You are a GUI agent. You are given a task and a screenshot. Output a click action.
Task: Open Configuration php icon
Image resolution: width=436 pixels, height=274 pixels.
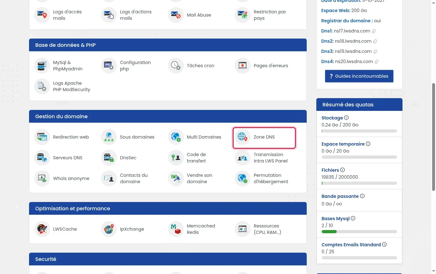click(109, 66)
